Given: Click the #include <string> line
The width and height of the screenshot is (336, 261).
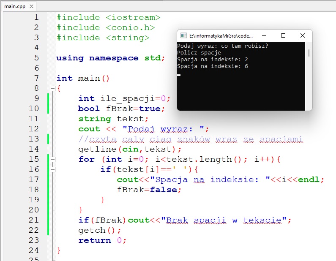Looking at the screenshot, I should (x=103, y=38).
